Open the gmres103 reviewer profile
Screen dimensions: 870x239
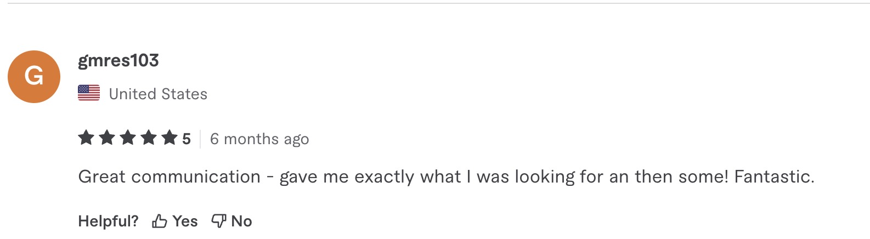[118, 60]
